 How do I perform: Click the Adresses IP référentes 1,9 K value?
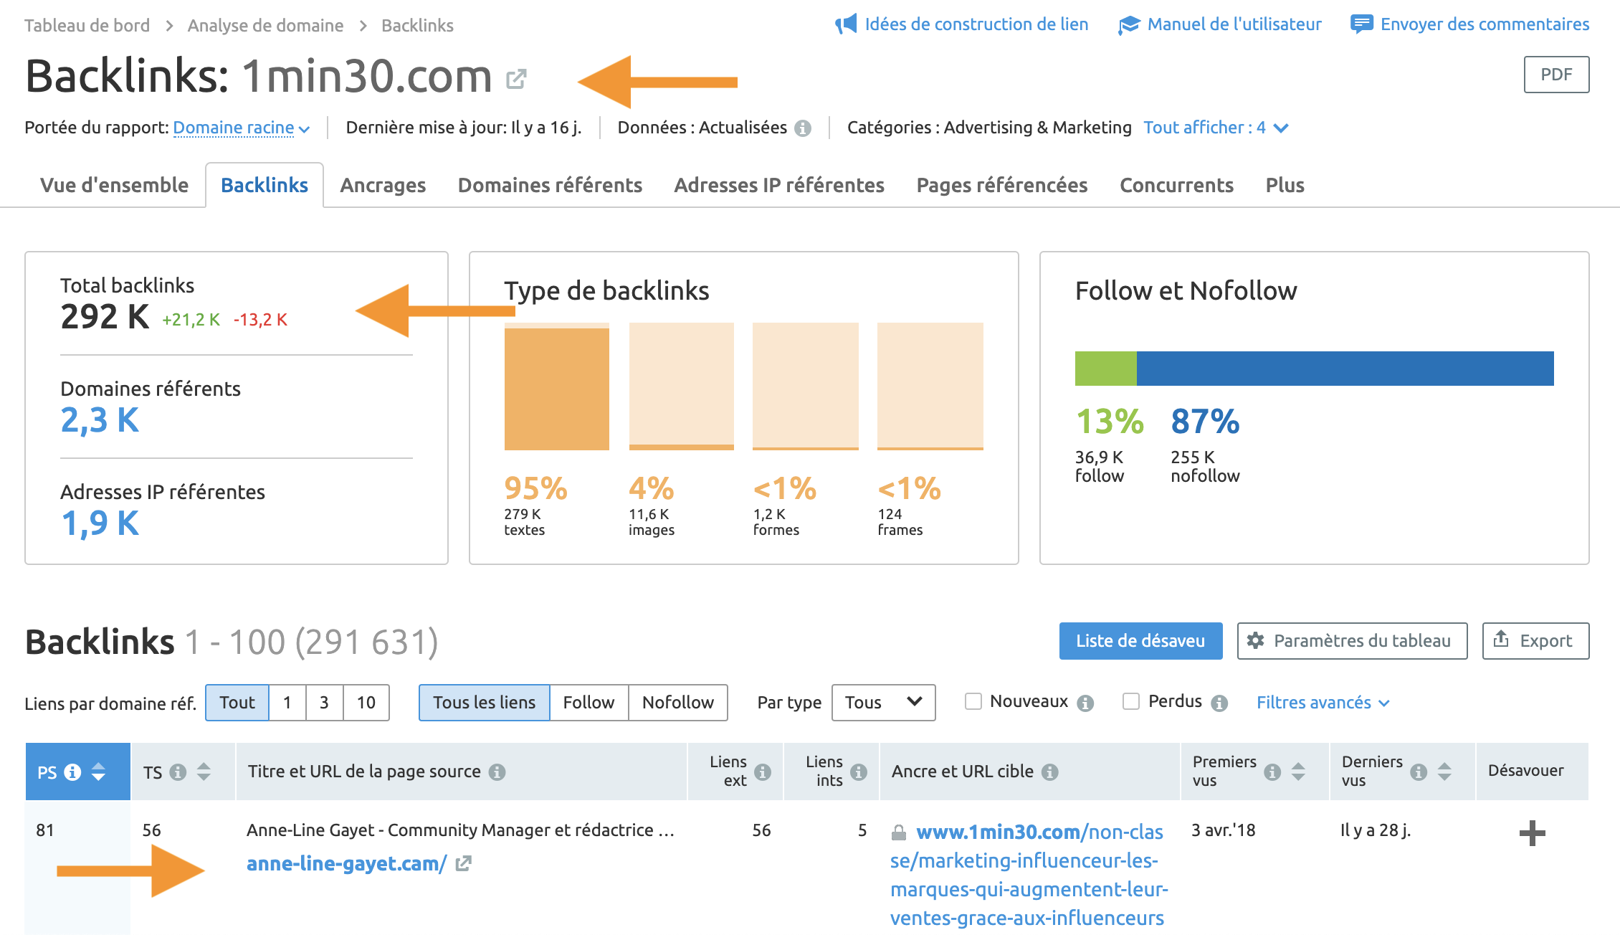[x=100, y=523]
